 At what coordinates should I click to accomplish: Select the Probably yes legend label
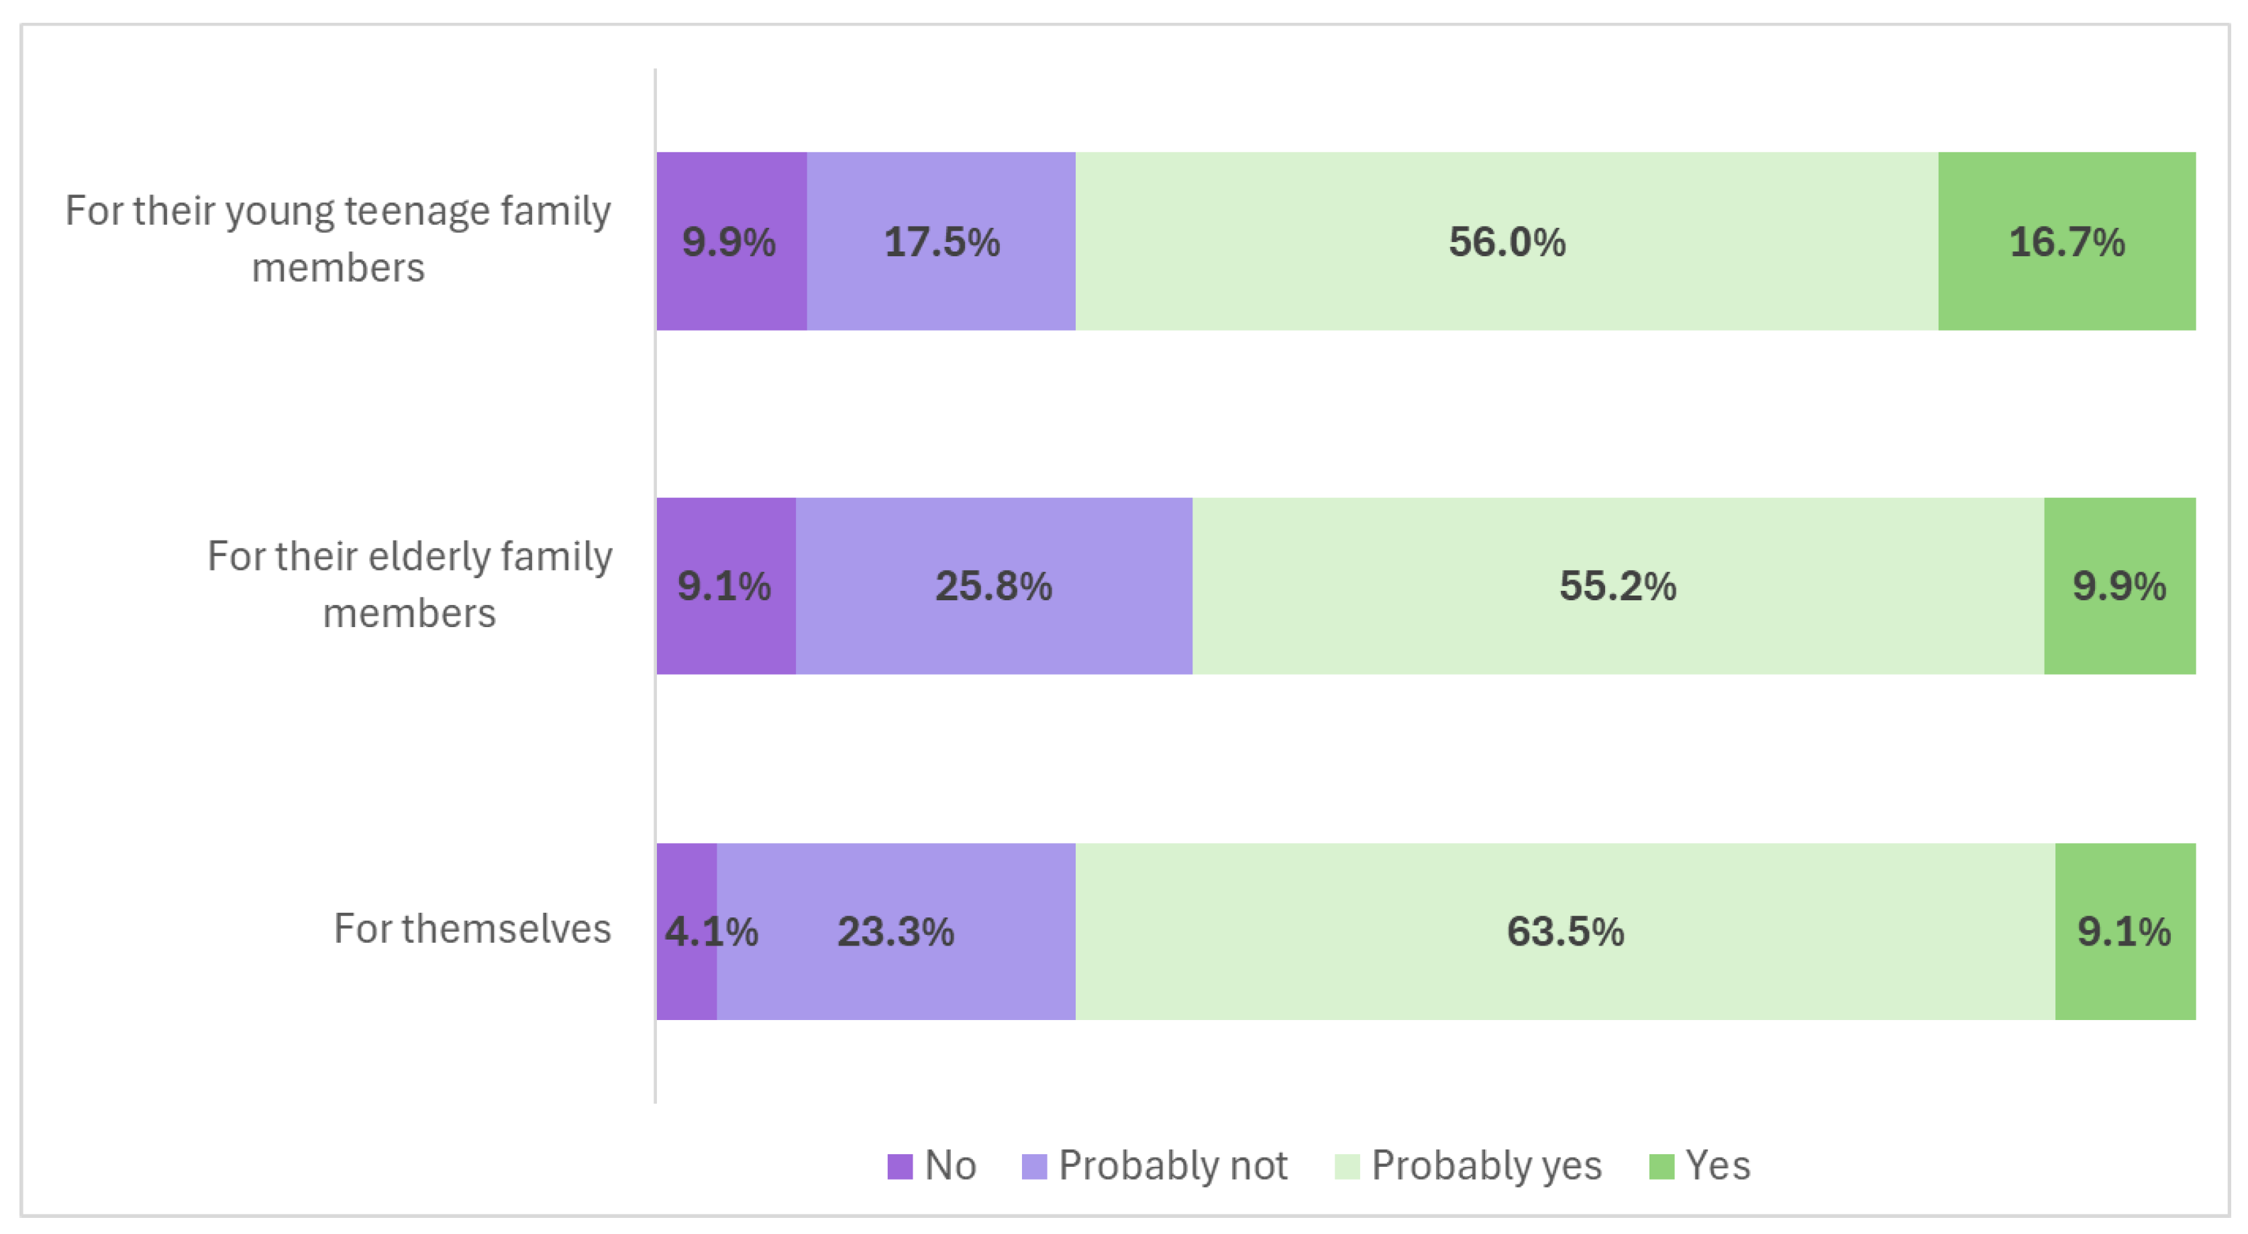[x=1486, y=1166]
